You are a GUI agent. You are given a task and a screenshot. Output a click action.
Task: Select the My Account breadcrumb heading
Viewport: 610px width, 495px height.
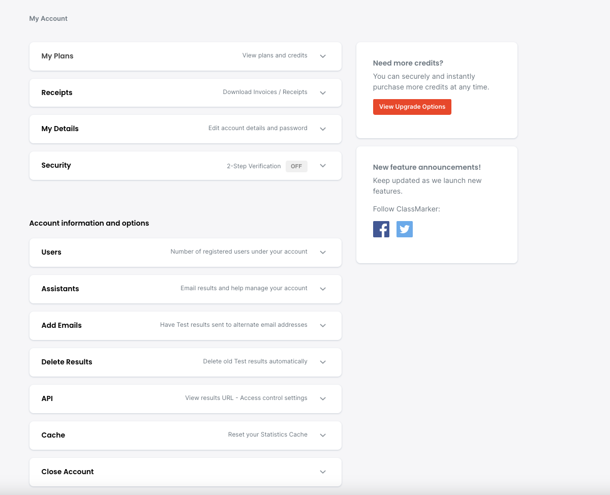pyautogui.click(x=48, y=19)
